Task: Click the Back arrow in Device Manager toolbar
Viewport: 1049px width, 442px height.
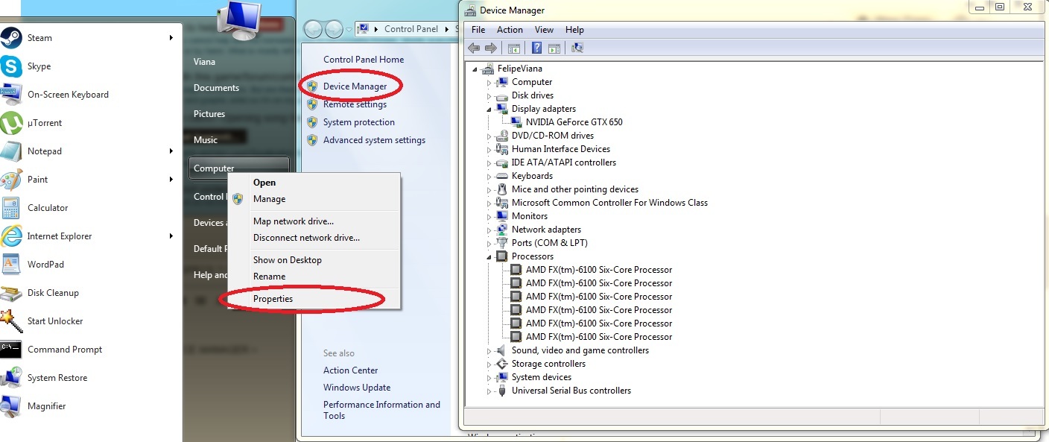Action: click(473, 48)
